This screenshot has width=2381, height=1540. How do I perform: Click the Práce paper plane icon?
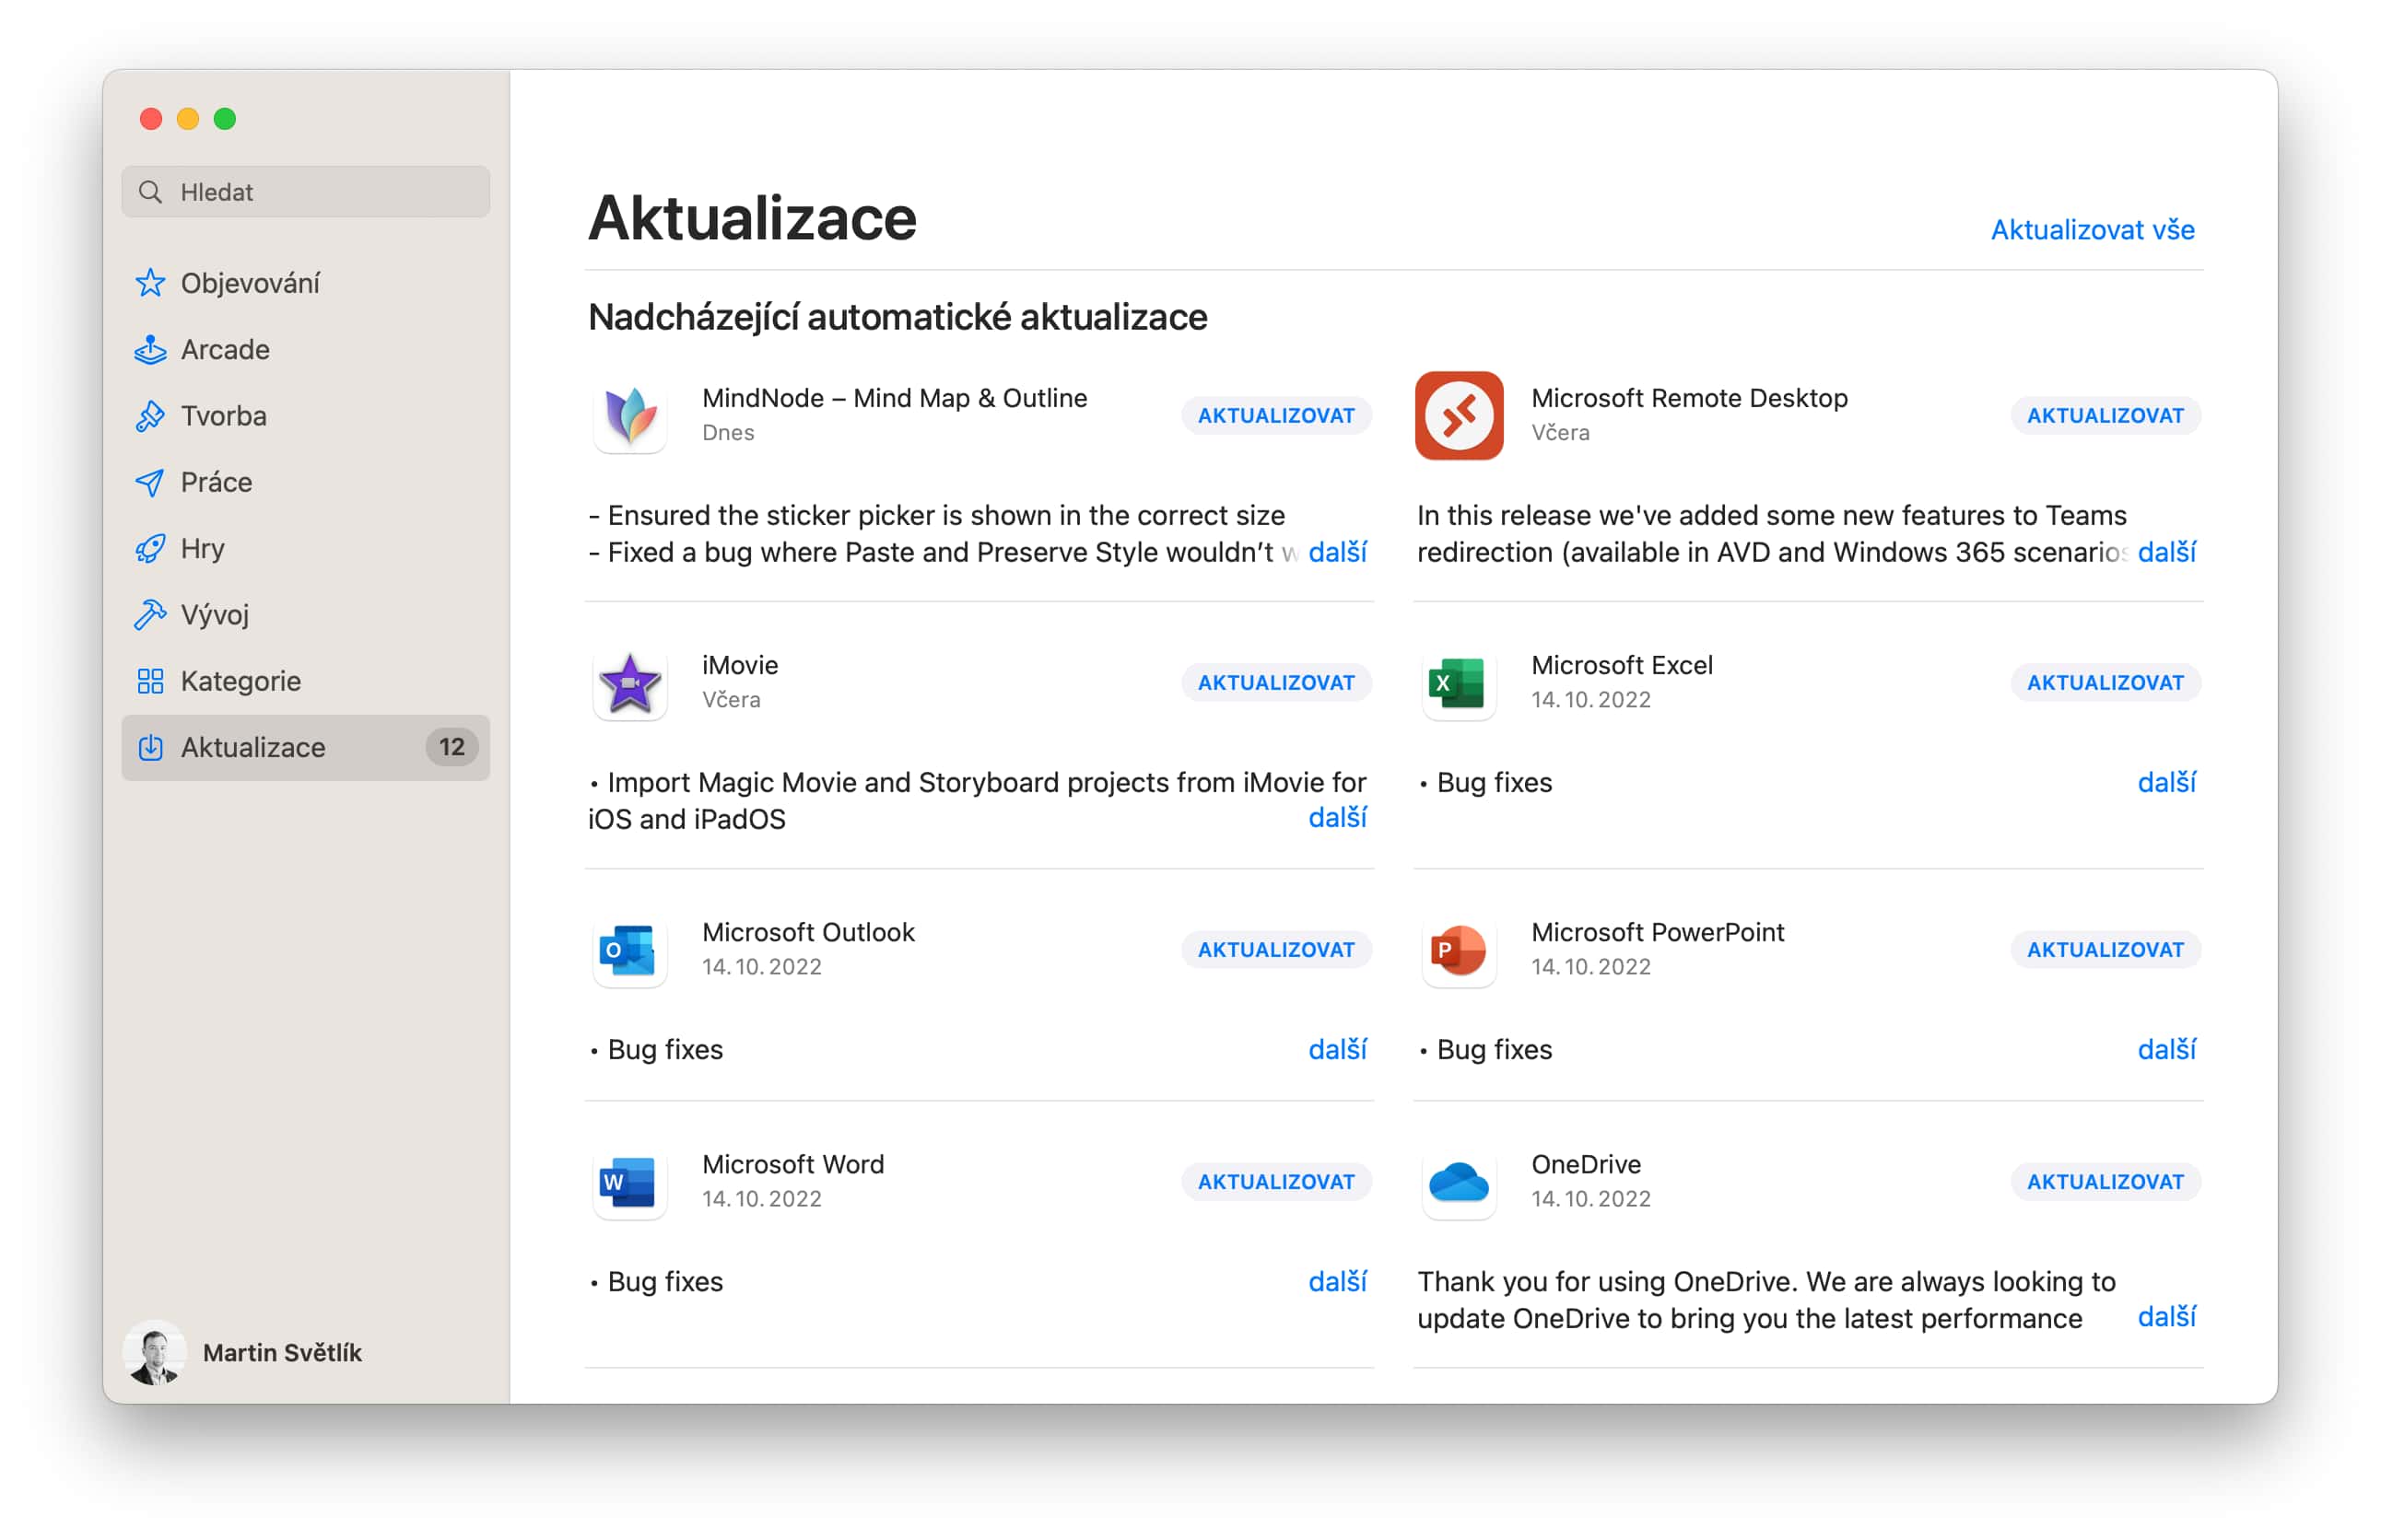(x=150, y=482)
